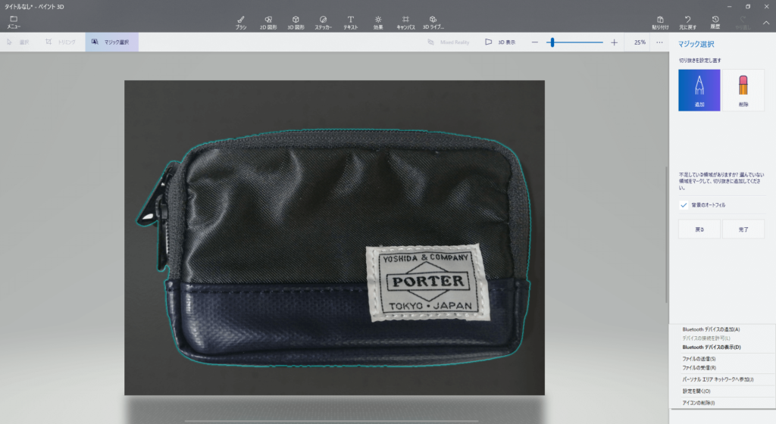This screenshot has width=776, height=424.
Task: Open the three-dot more options menu
Action: click(660, 42)
